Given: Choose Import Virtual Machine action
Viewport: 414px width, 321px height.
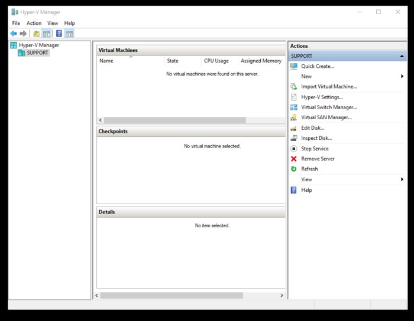Looking at the screenshot, I should click(x=329, y=87).
